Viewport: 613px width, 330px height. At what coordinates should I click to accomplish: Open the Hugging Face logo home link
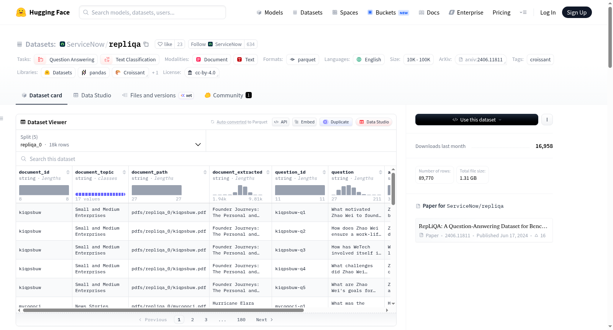click(x=43, y=12)
